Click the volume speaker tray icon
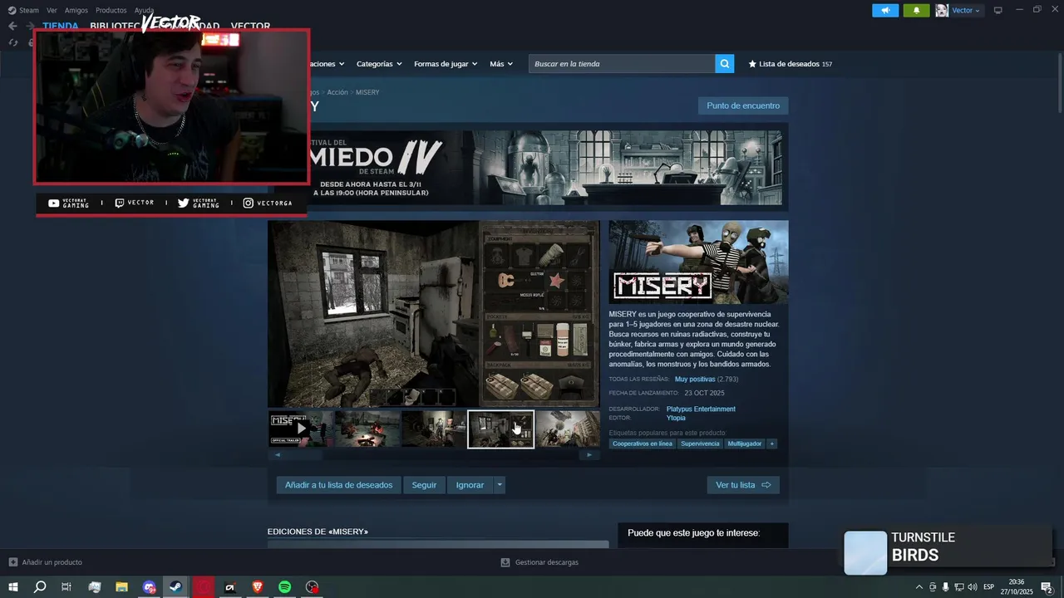 pos(972,587)
